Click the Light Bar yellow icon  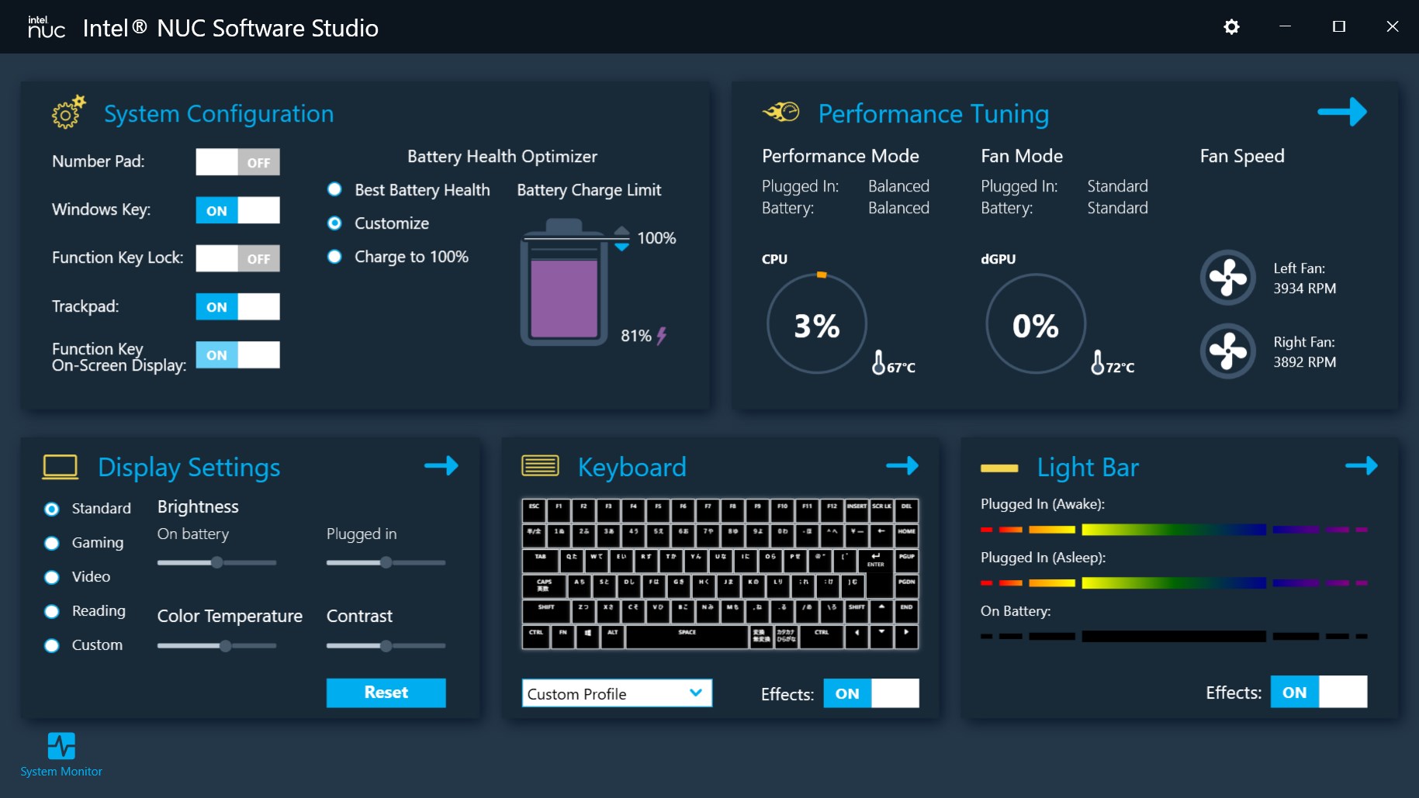point(999,468)
